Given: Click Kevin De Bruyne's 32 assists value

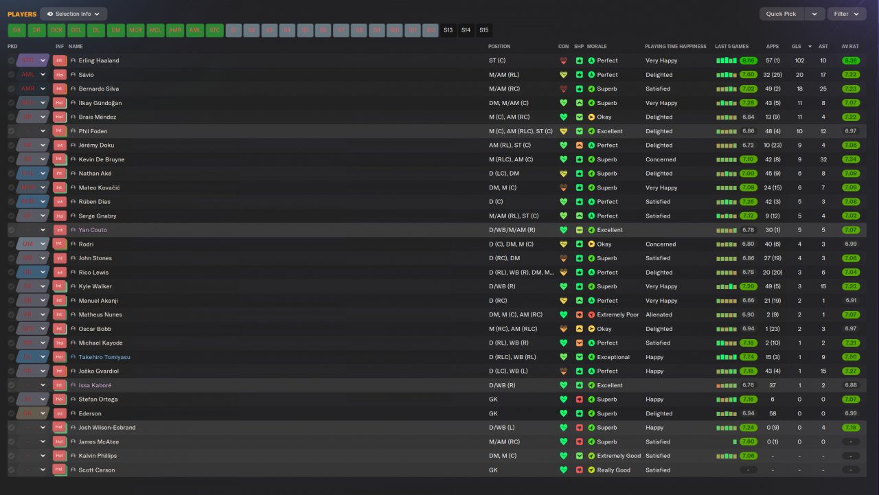Looking at the screenshot, I should [823, 159].
